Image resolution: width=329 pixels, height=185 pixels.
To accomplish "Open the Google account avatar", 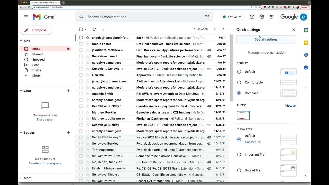I will tap(304, 17).
